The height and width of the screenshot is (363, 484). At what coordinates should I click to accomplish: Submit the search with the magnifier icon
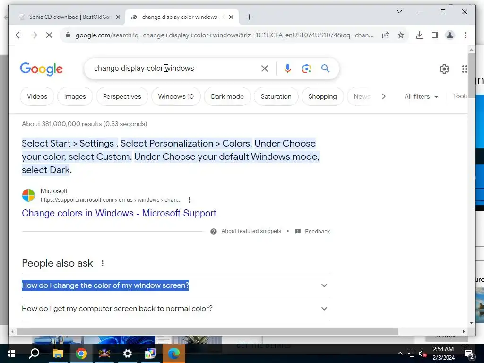[x=325, y=68]
